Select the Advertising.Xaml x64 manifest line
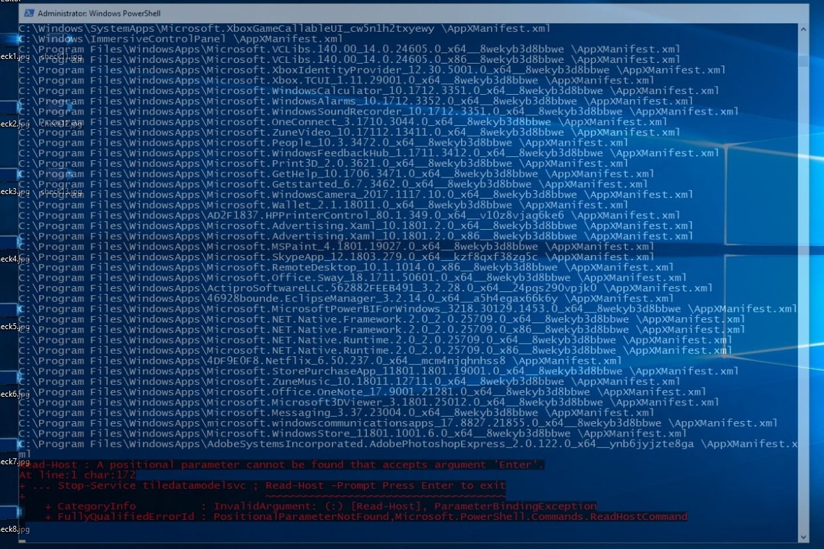The image size is (824, 549). click(356, 226)
